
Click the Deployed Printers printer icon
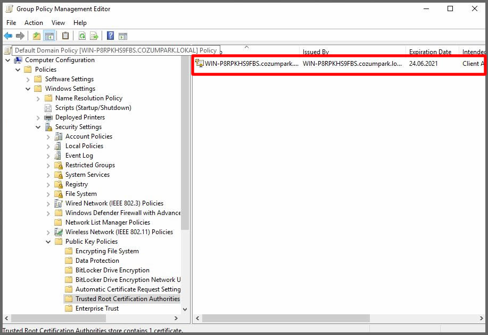(x=48, y=117)
